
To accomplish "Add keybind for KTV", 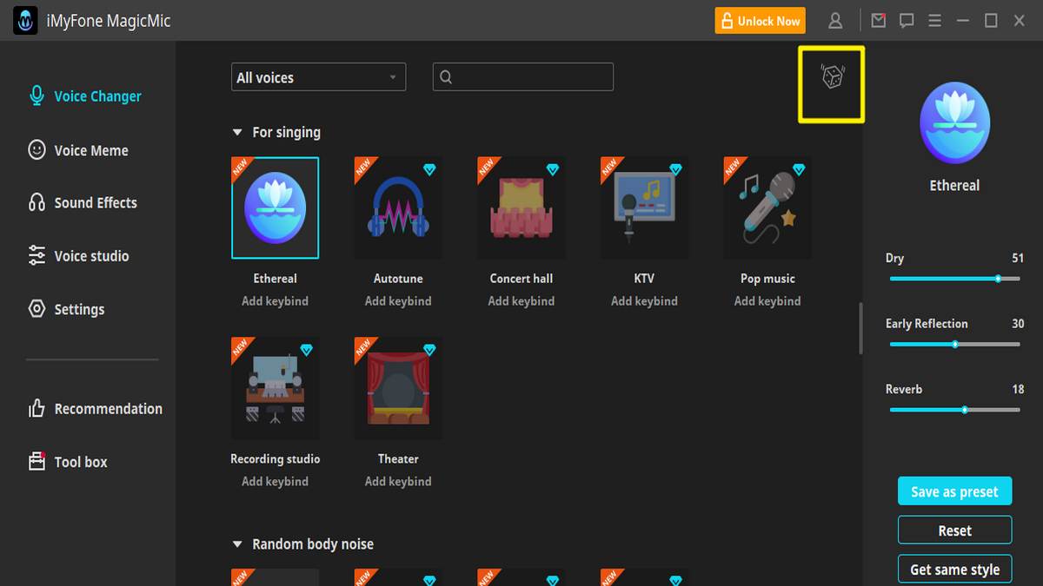I will [644, 301].
